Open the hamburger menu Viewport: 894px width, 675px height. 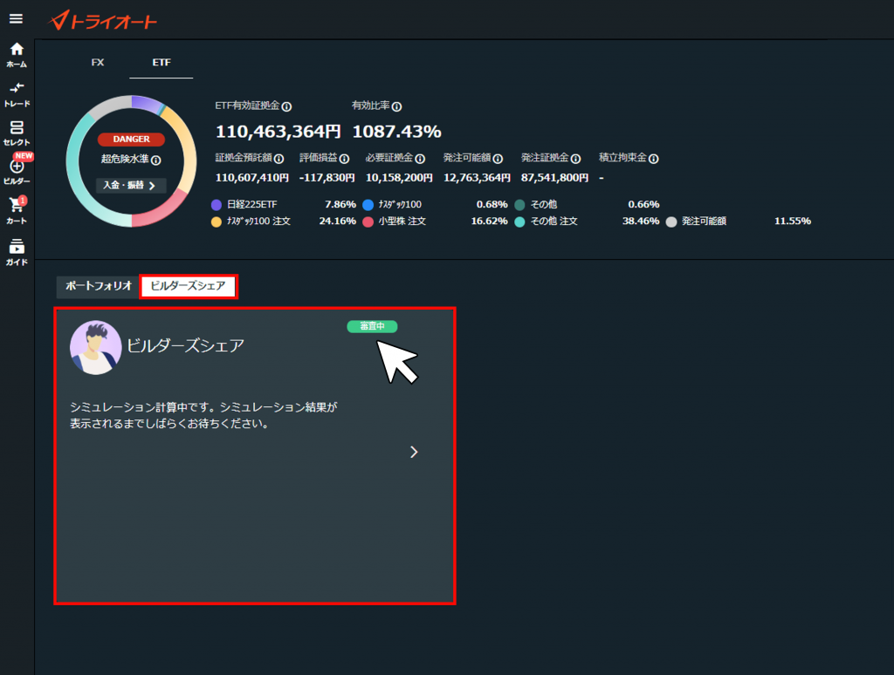point(16,19)
